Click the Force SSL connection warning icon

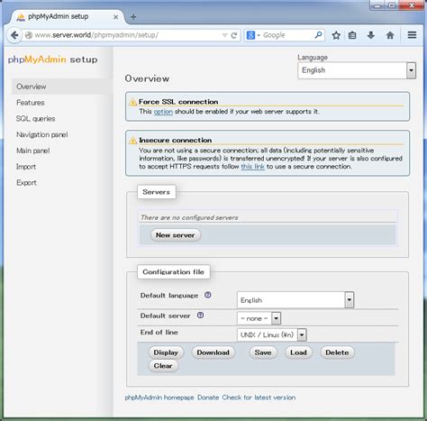[x=132, y=102]
